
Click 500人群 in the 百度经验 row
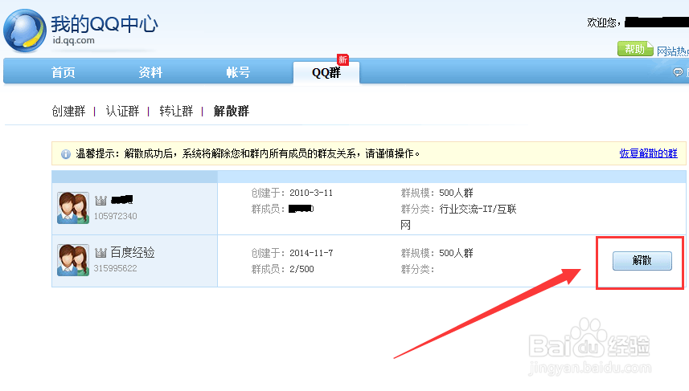pyautogui.click(x=456, y=253)
